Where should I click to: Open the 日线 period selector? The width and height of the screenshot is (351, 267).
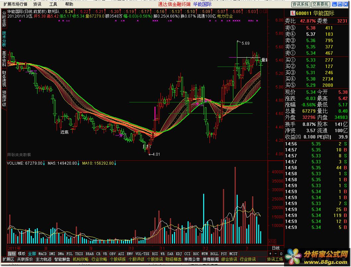click(276, 248)
